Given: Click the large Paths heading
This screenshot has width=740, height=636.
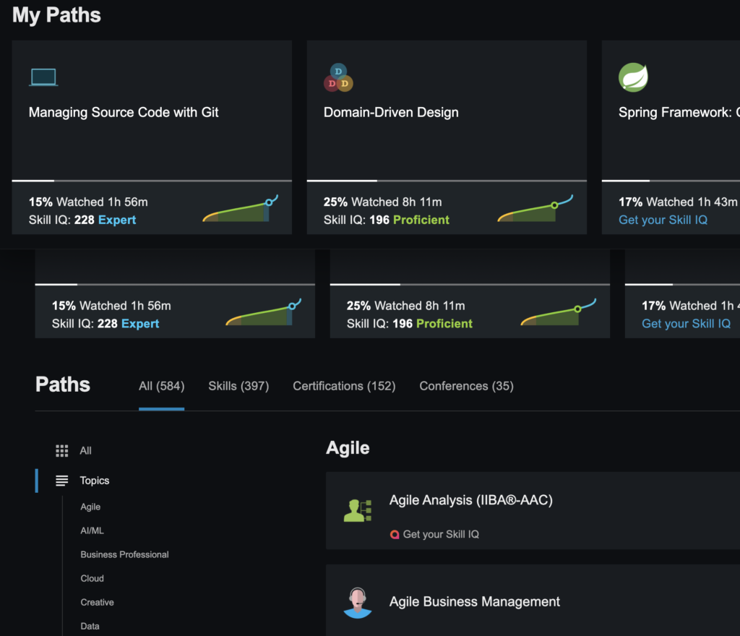Looking at the screenshot, I should (62, 384).
